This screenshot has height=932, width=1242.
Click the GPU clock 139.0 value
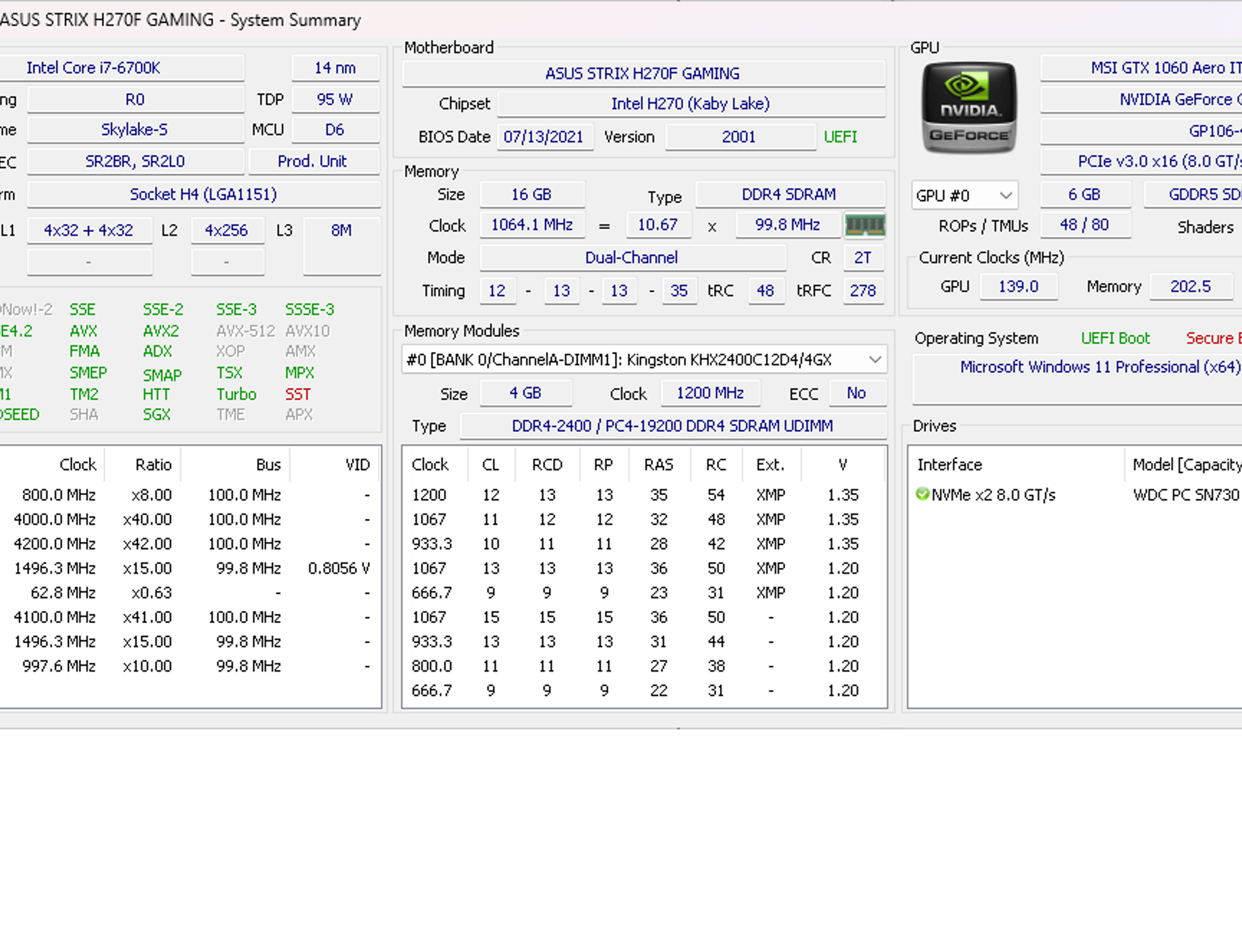(1019, 286)
